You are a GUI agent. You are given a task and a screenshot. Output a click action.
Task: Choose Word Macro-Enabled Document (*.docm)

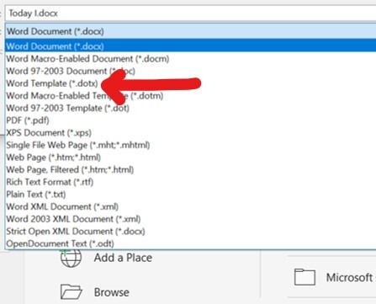[87, 59]
